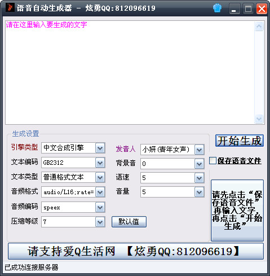
Task: Click the 保存语音文件 label text
Action: 240,161
